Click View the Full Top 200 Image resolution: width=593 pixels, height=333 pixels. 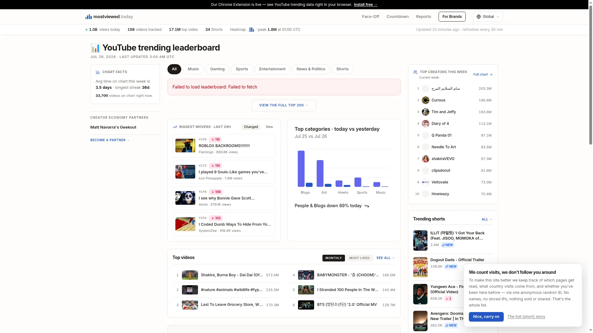pos(284,105)
